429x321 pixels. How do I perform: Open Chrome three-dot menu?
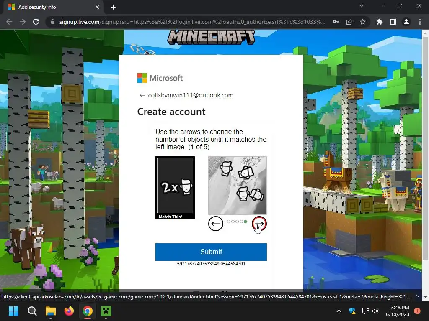click(420, 22)
